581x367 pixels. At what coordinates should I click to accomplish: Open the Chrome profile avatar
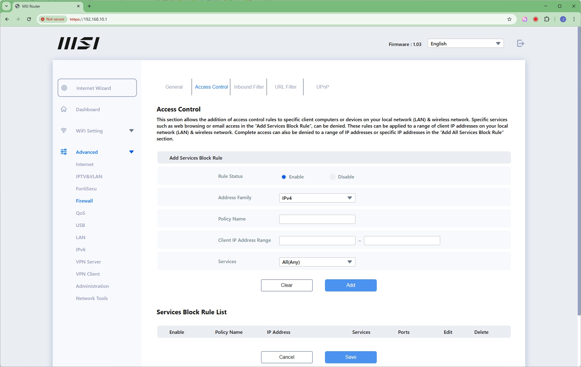(x=563, y=19)
